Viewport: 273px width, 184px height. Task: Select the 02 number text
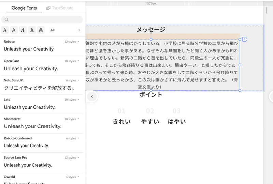click(150, 111)
